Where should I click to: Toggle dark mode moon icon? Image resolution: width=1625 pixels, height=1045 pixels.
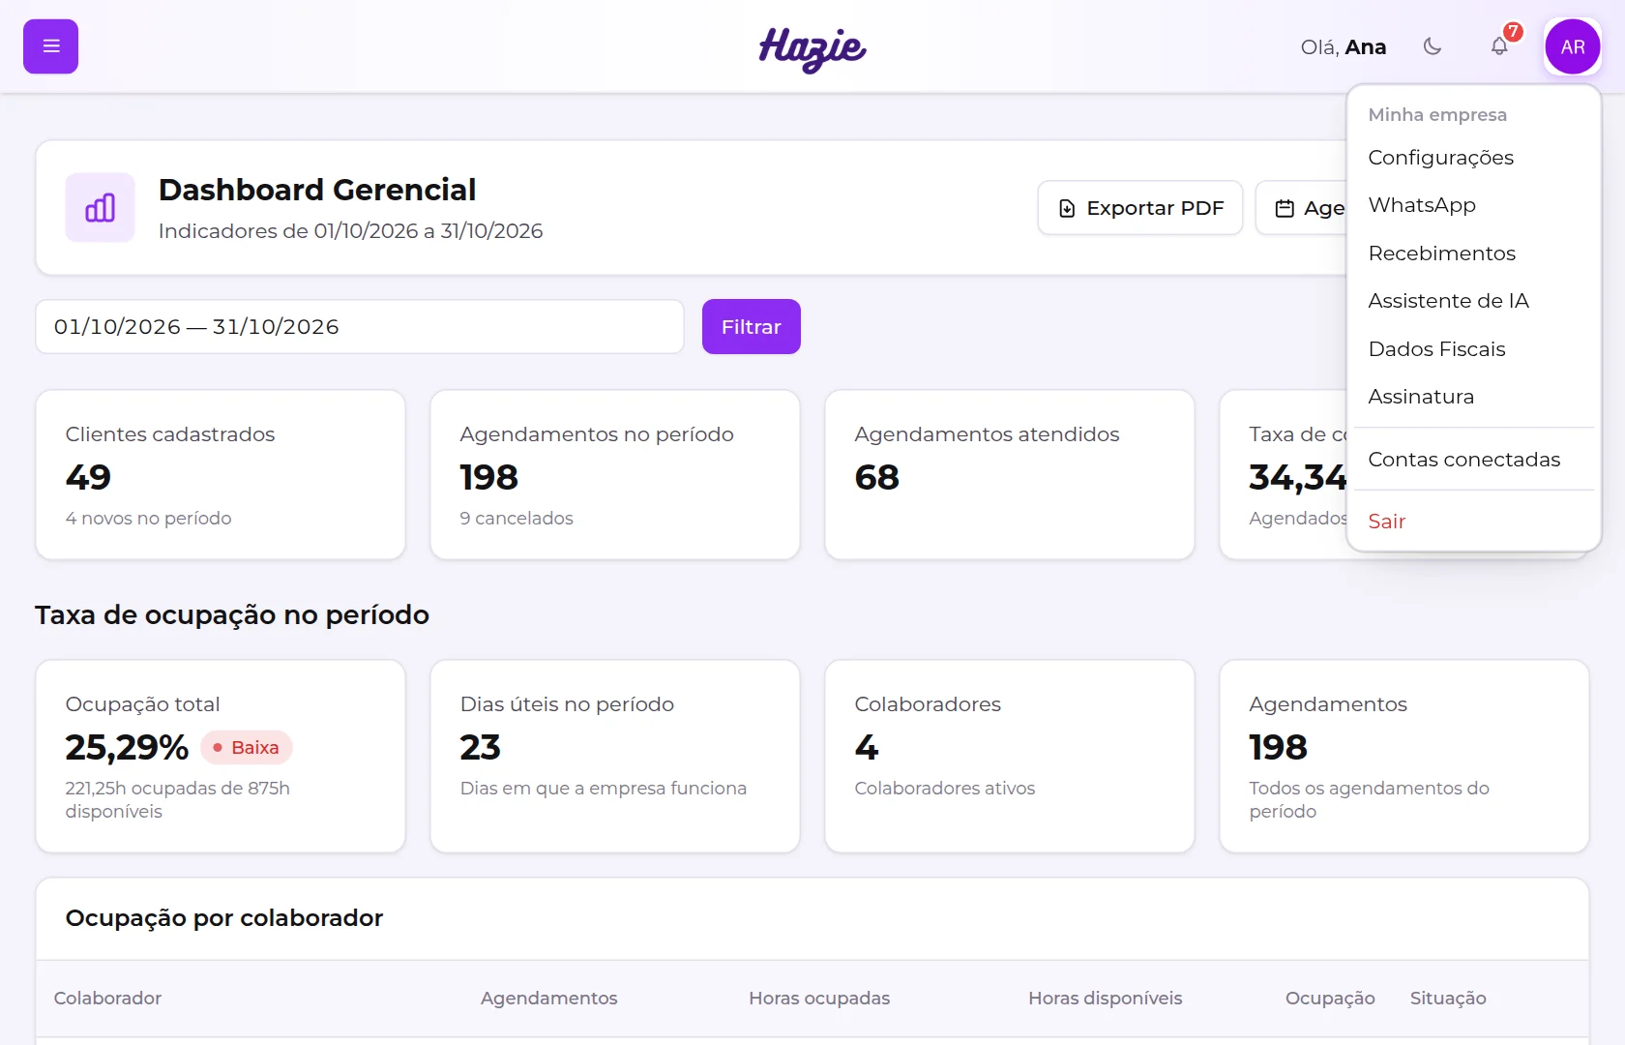click(x=1433, y=46)
